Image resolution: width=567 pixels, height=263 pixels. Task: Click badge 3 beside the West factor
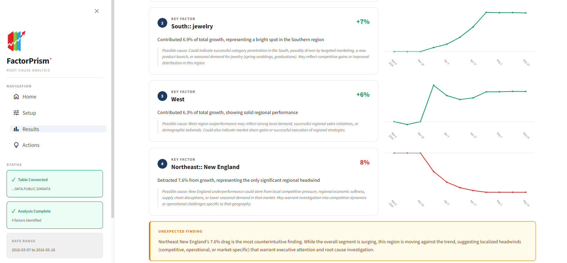pyautogui.click(x=162, y=96)
